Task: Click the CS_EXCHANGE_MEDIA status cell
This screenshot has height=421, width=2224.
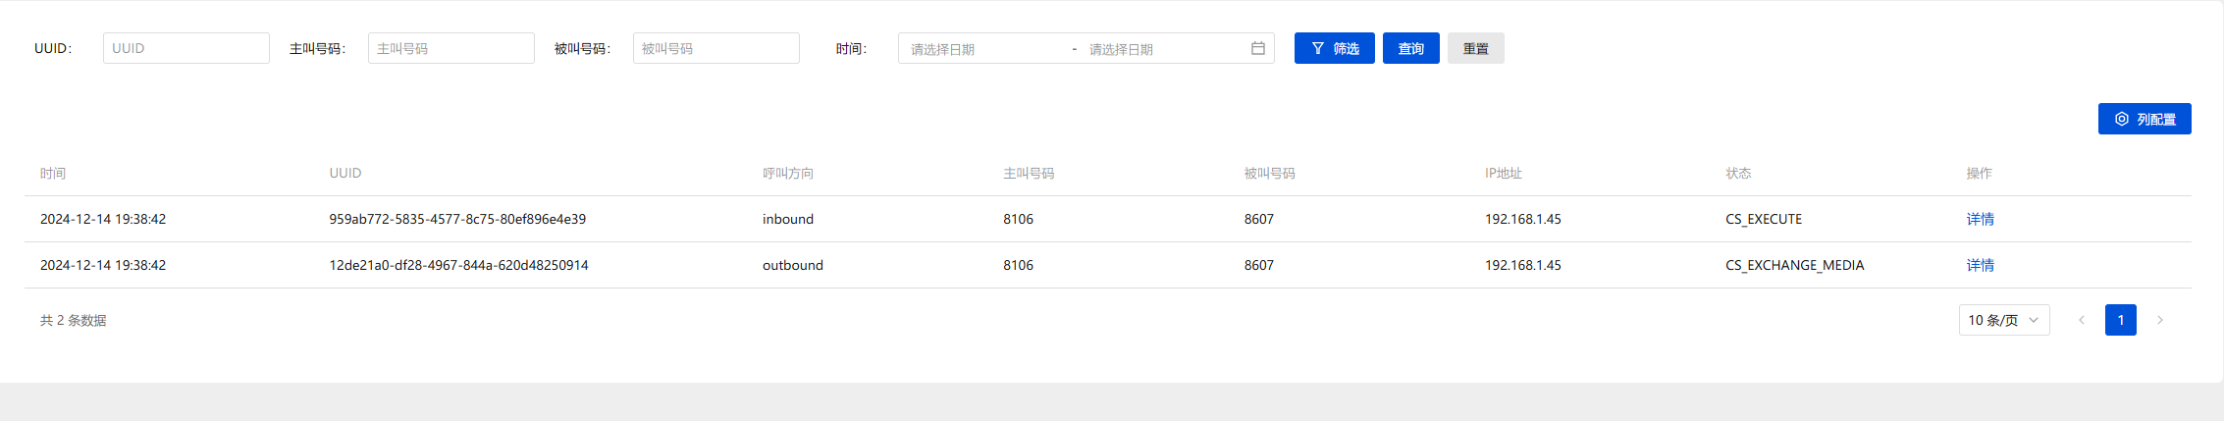Action: tap(1794, 265)
